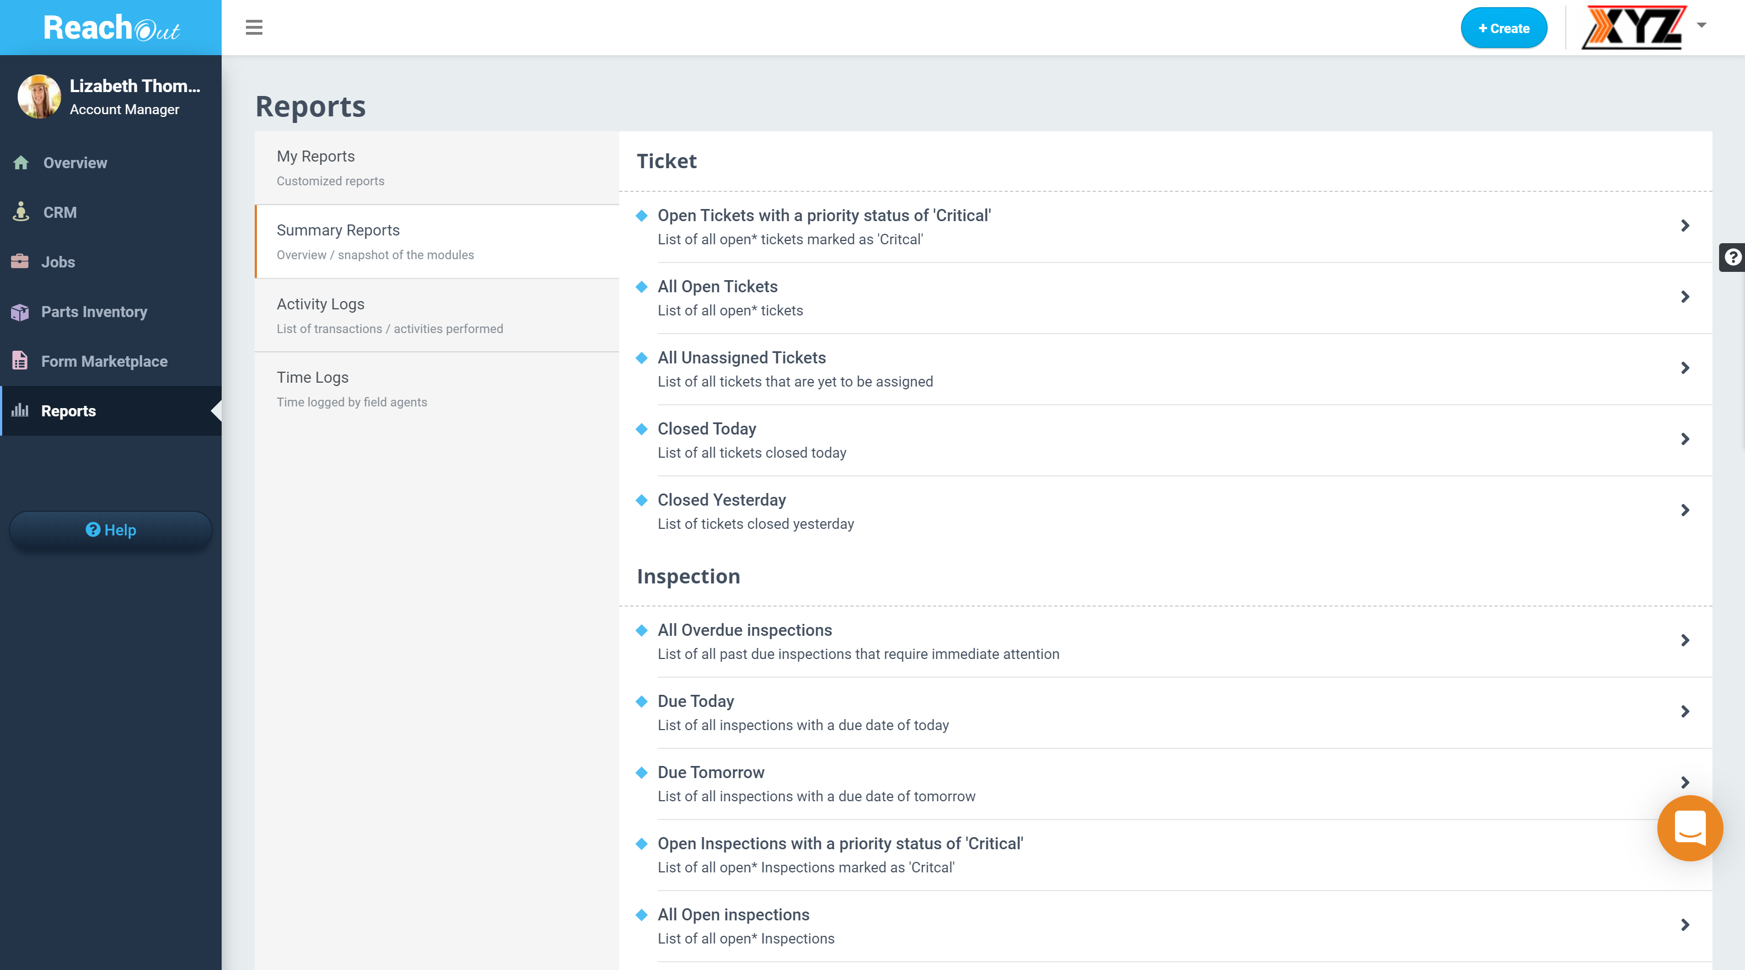Viewport: 1745px width, 970px height.
Task: Open Lizabeth Thom's profile avatar
Action: [39, 96]
